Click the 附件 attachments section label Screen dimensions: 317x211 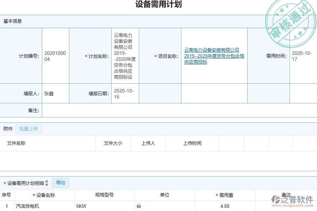pos(8,129)
